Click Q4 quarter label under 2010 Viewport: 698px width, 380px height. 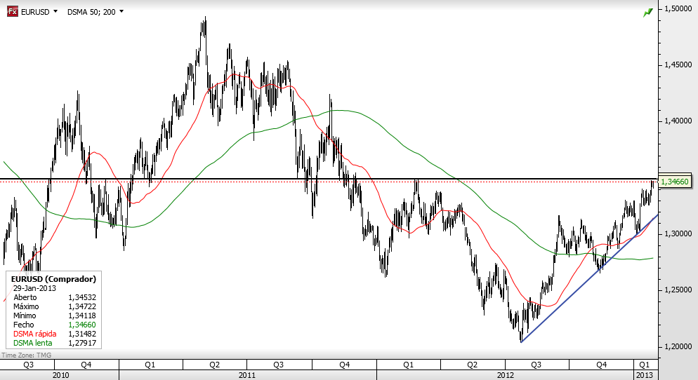pos(86,365)
